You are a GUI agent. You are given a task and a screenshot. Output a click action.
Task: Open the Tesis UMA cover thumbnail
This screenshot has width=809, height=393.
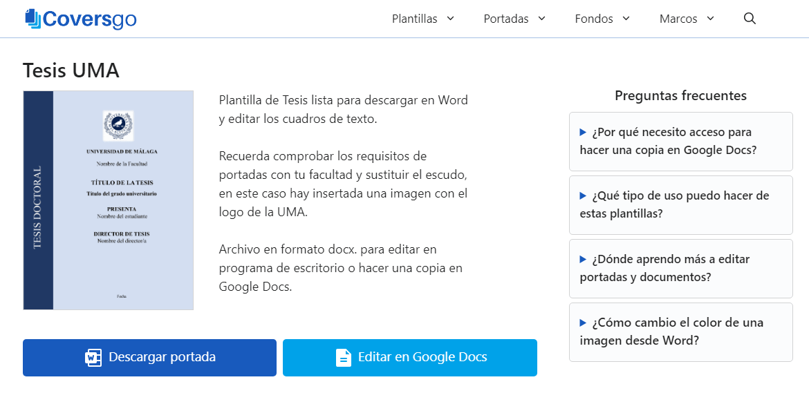click(109, 200)
